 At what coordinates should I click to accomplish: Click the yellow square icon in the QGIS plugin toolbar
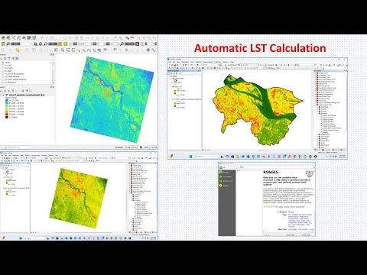coord(66,44)
